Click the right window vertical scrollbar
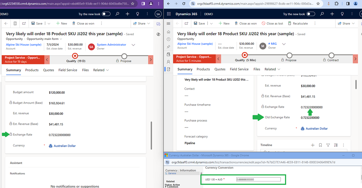Screen dimensions: 362x188 click(356, 84)
